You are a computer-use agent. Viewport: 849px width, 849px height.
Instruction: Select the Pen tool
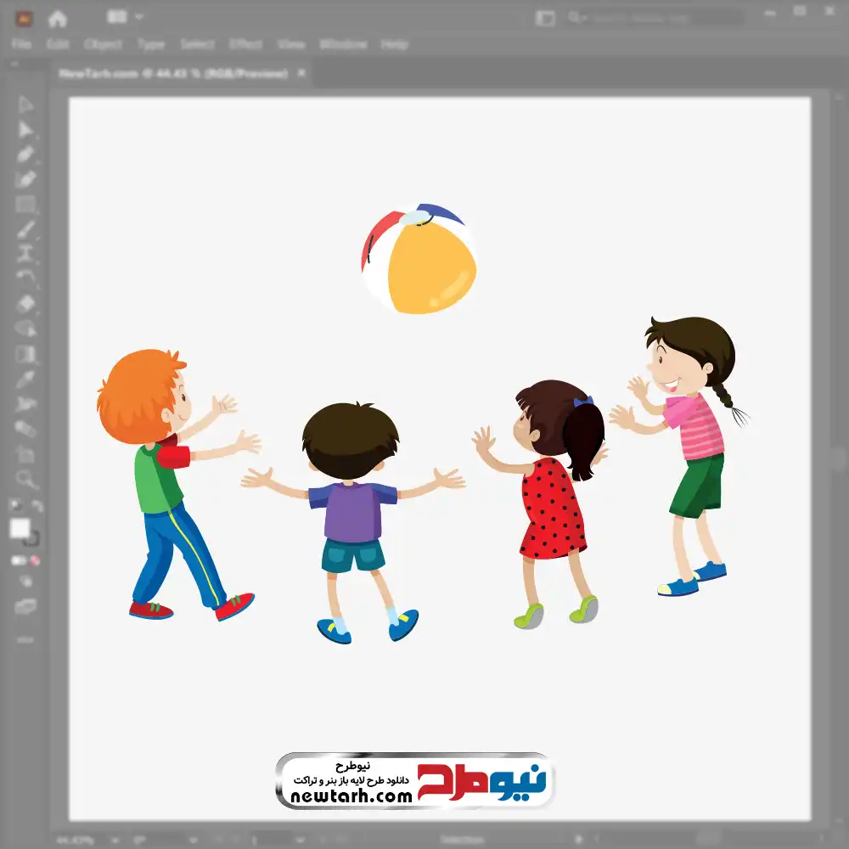point(25,155)
